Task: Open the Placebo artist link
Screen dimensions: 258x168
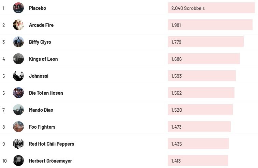Action: click(x=38, y=8)
